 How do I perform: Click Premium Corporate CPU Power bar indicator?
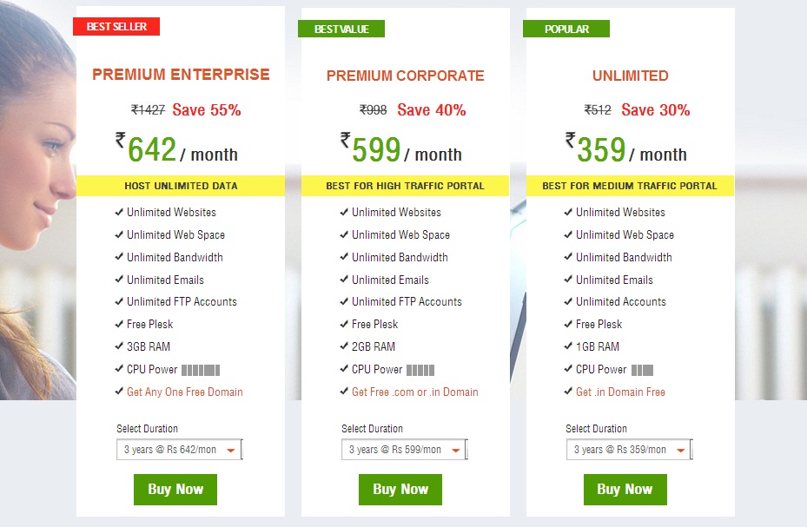coord(420,370)
